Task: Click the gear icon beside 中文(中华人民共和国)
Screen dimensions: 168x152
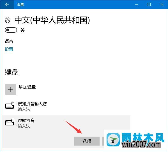Action: coord(8,20)
